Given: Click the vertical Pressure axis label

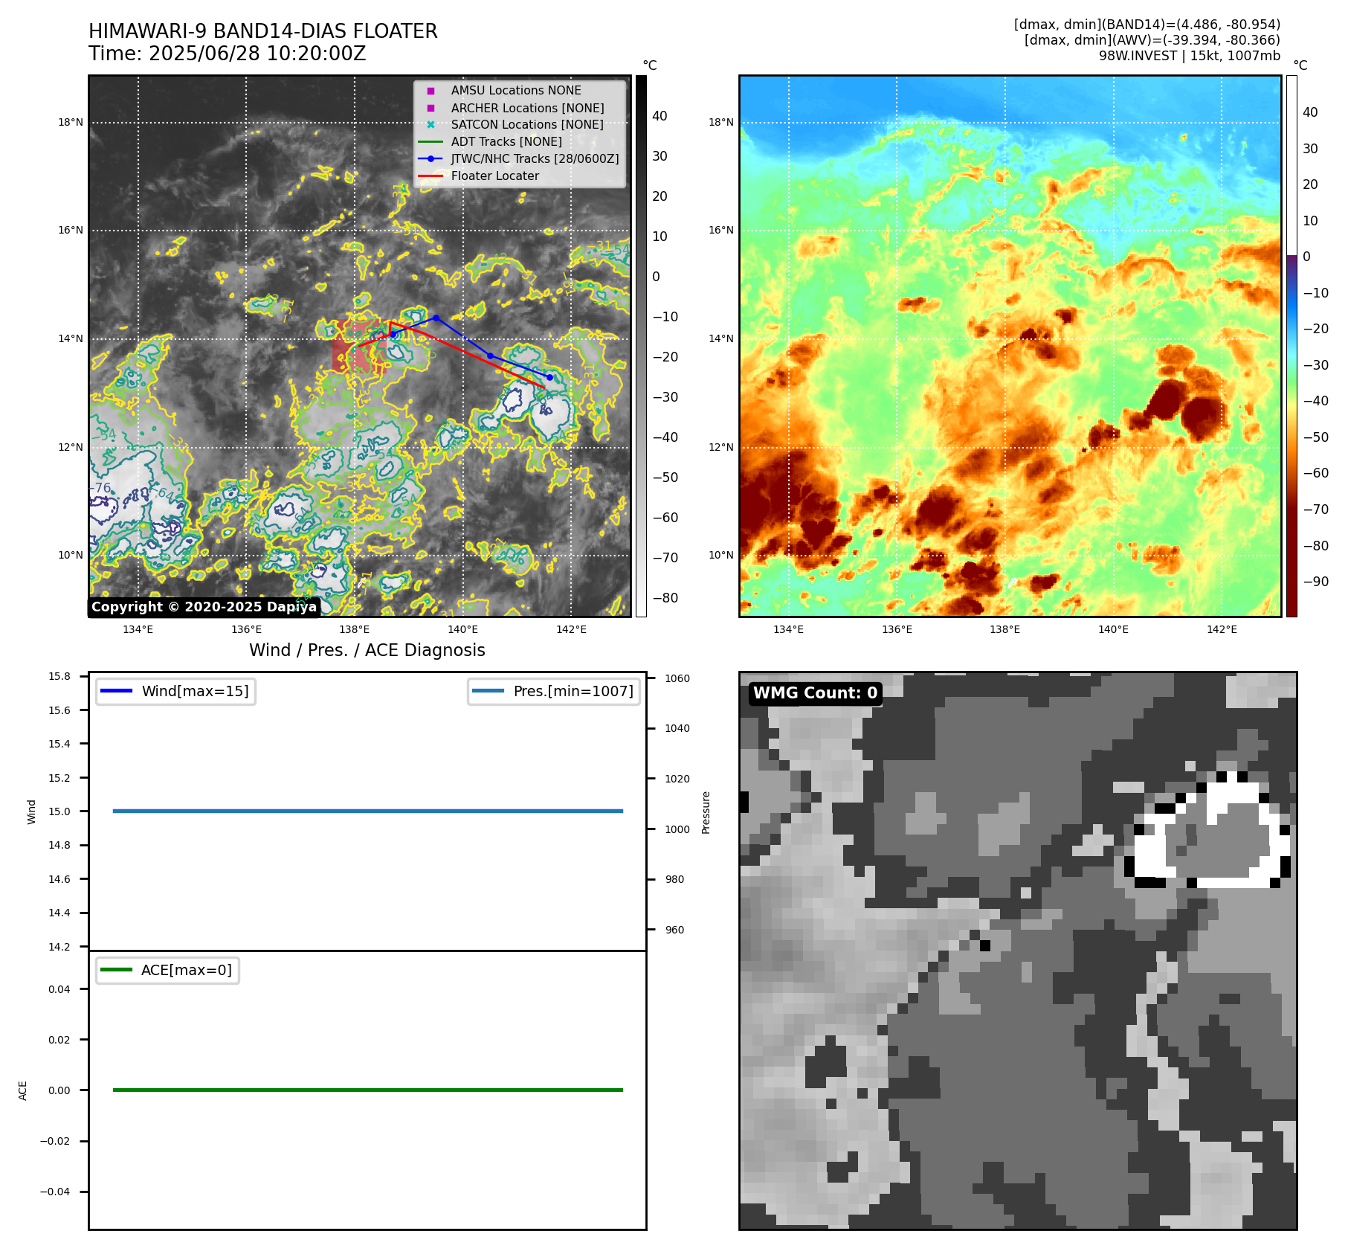Looking at the screenshot, I should [x=706, y=812].
